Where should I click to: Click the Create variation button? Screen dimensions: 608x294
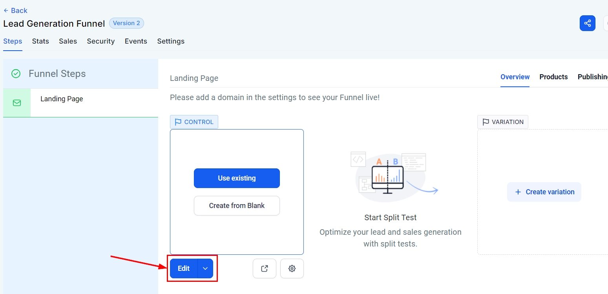pyautogui.click(x=544, y=192)
